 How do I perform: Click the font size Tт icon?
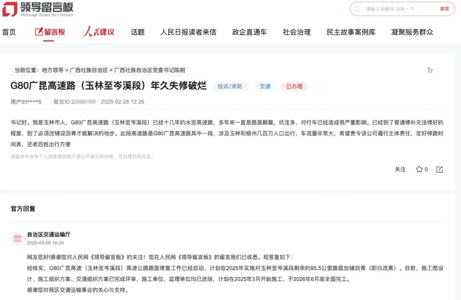point(430,71)
